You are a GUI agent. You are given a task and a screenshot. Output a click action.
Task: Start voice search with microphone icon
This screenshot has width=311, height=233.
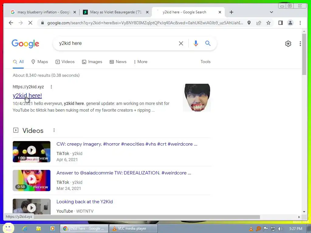pyautogui.click(x=196, y=43)
